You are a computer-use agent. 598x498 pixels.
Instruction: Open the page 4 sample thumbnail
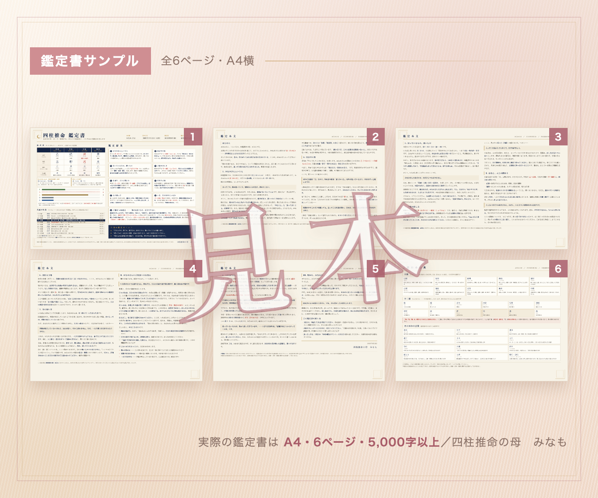tap(116, 321)
